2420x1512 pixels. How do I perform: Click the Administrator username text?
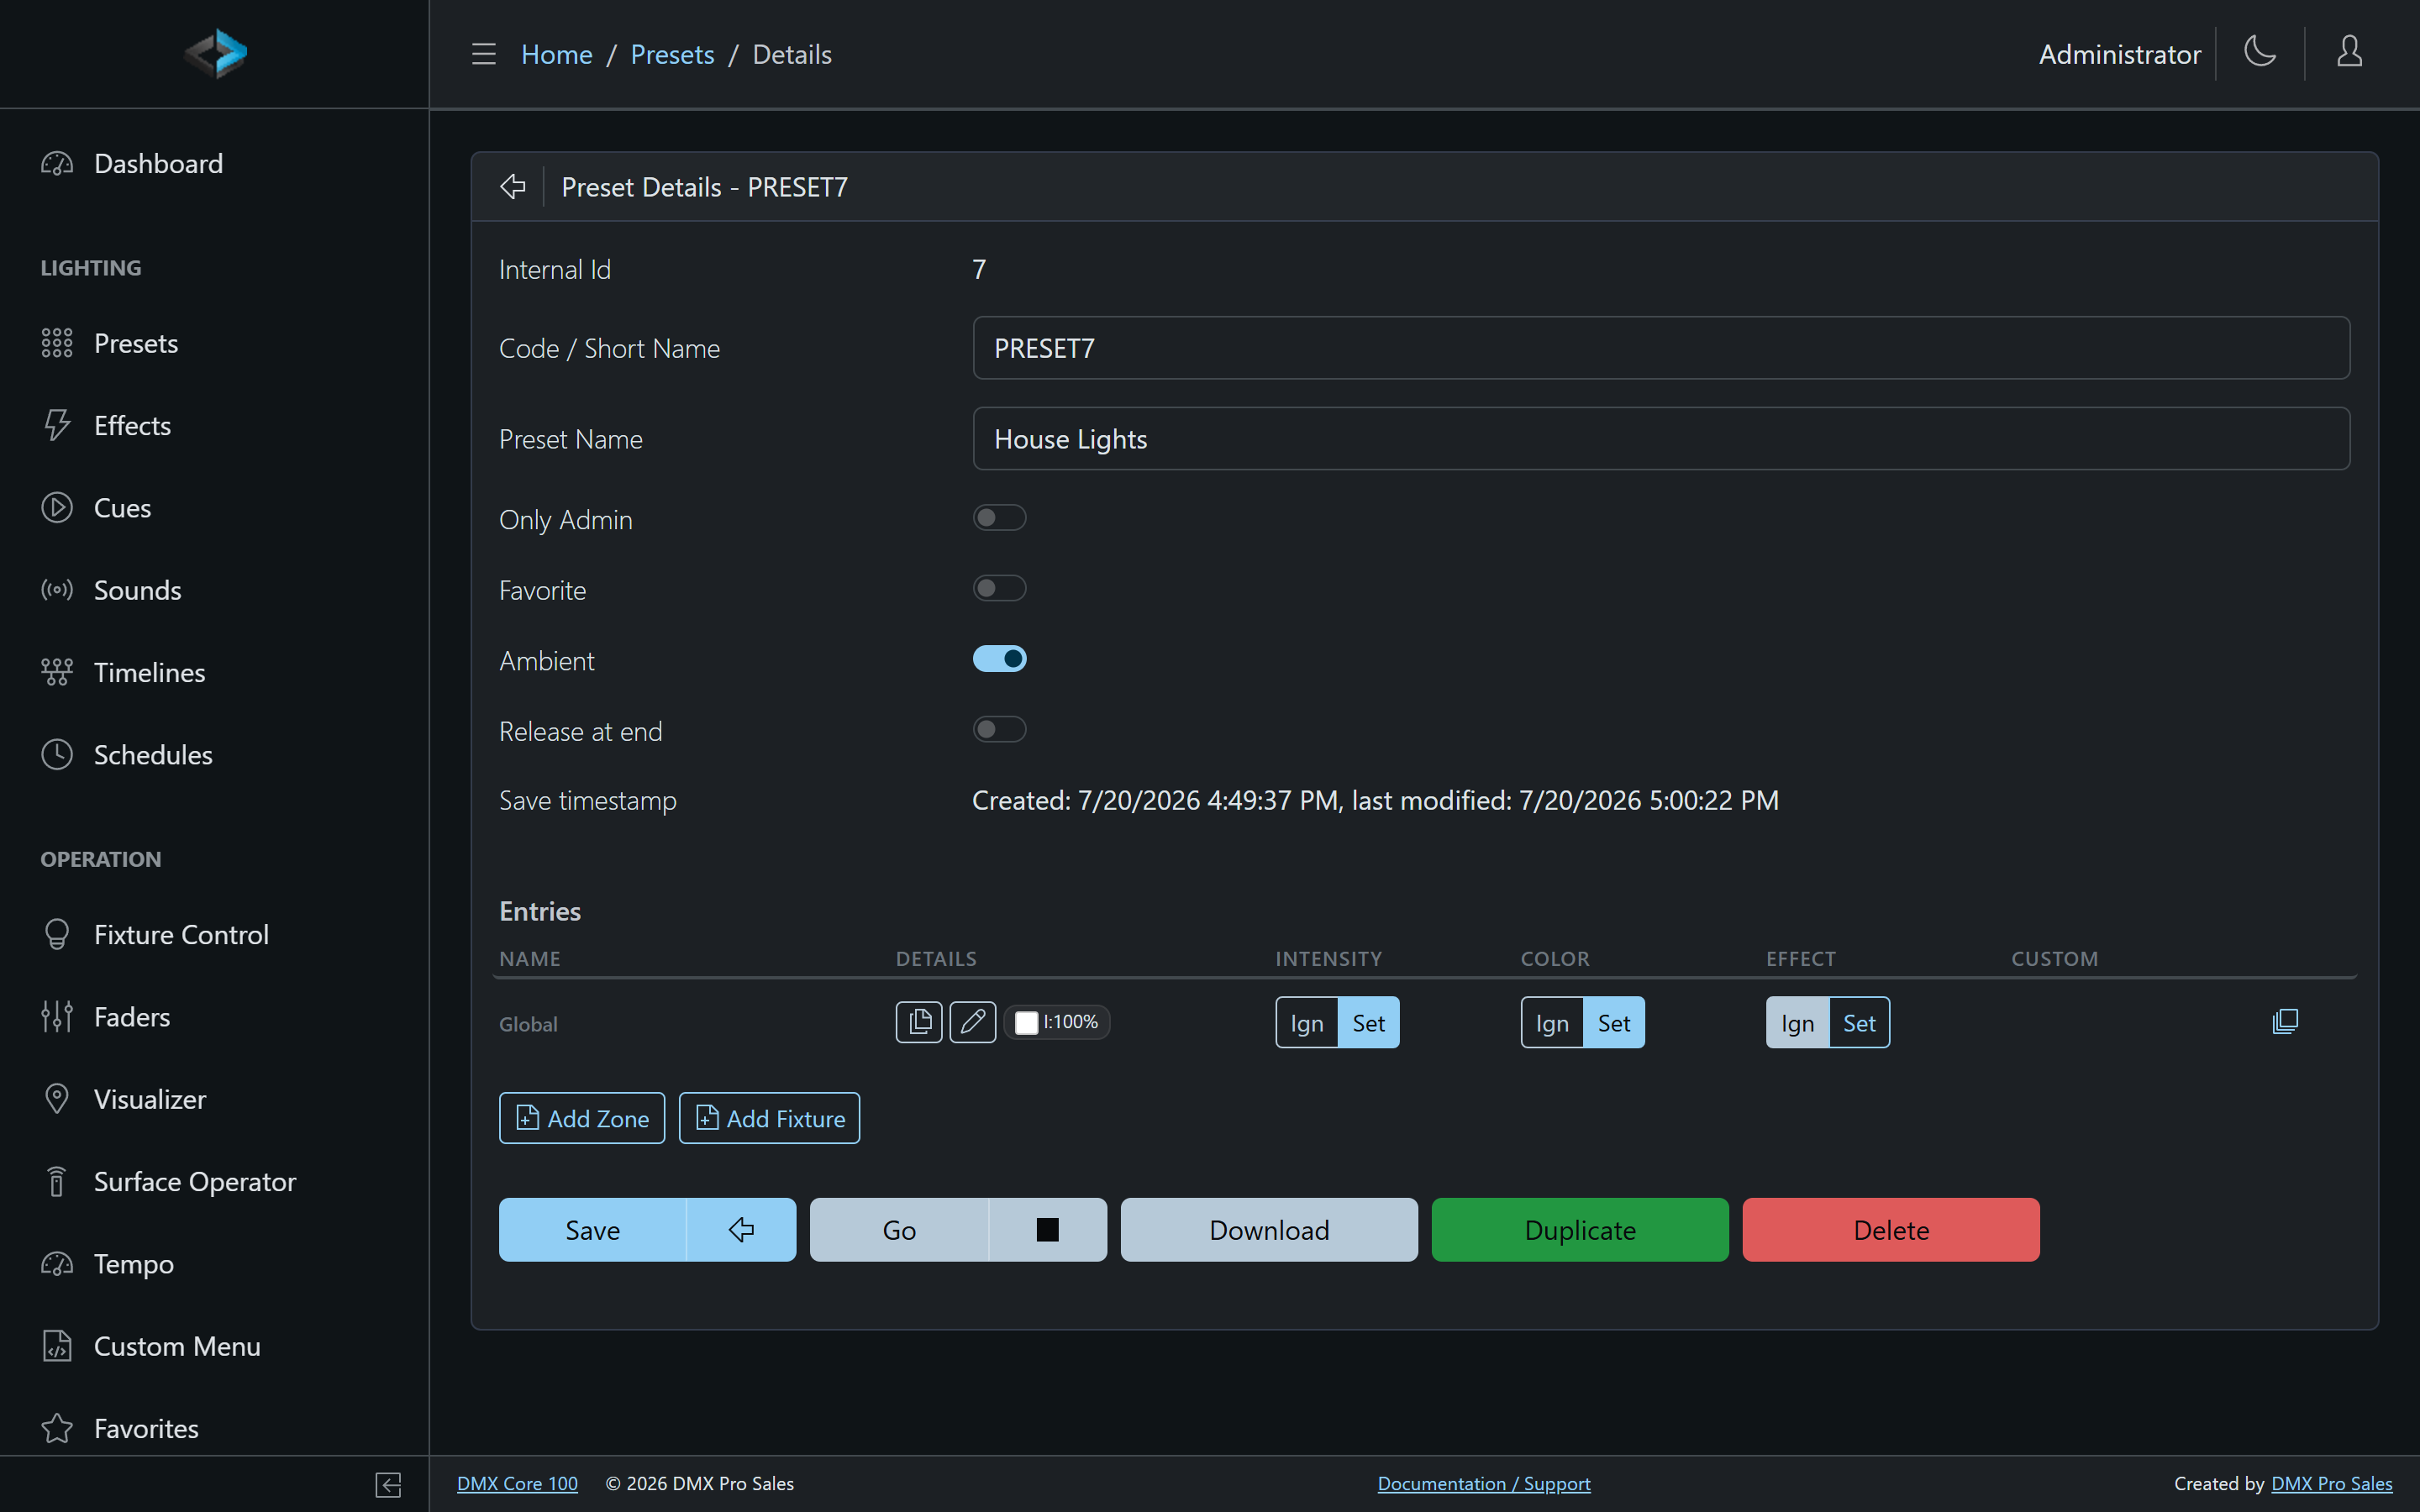point(2119,54)
